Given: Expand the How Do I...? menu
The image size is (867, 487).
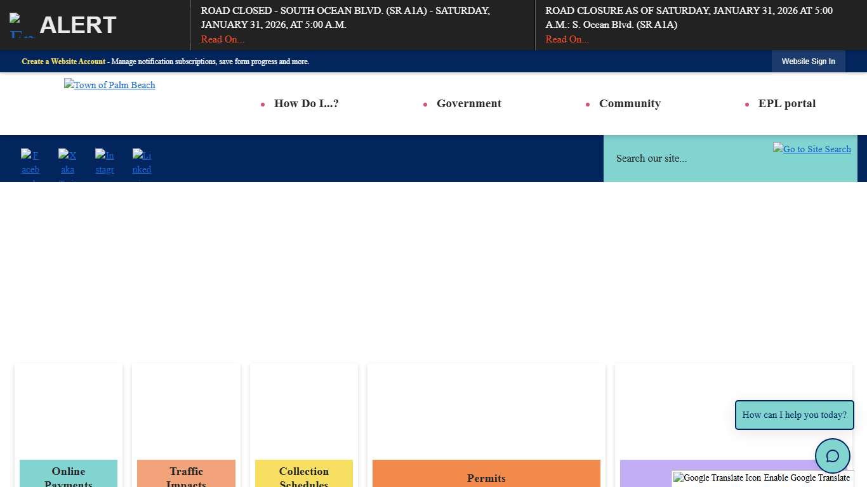Looking at the screenshot, I should [306, 103].
